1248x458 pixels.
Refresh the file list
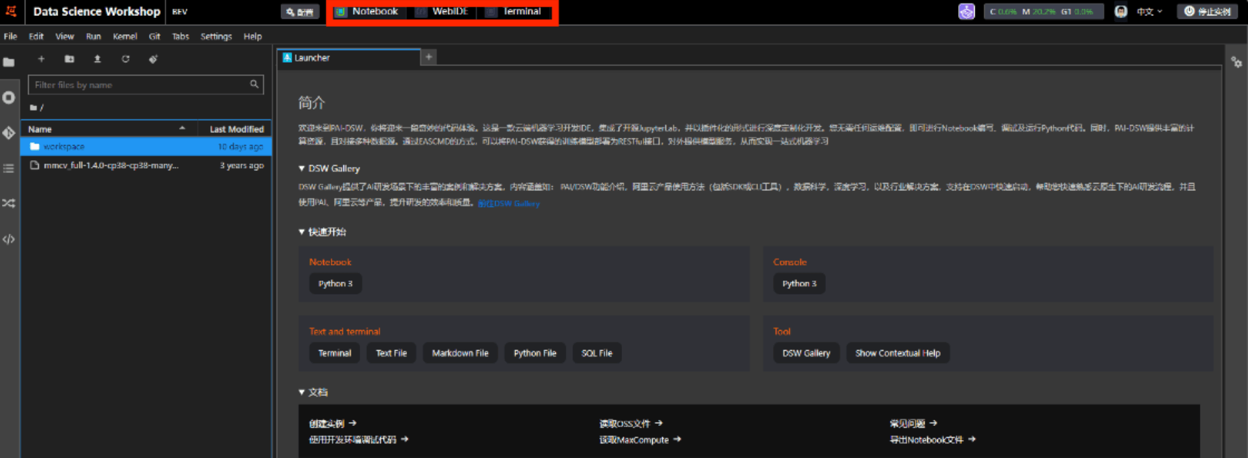[125, 59]
